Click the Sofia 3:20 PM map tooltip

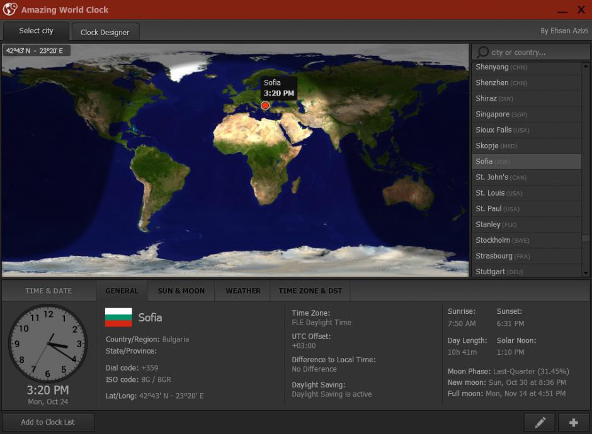278,88
